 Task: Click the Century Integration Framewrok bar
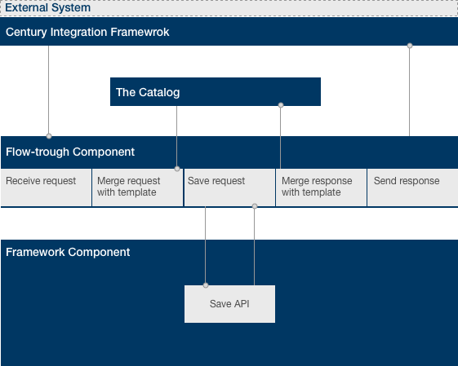[229, 32]
